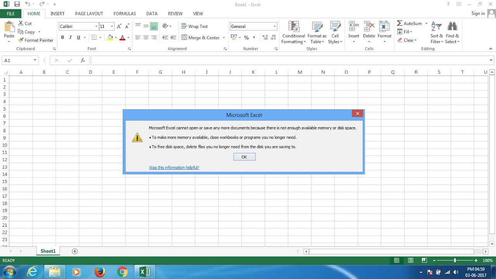Decrease decimal places
This screenshot has height=279, width=496.
273,38
